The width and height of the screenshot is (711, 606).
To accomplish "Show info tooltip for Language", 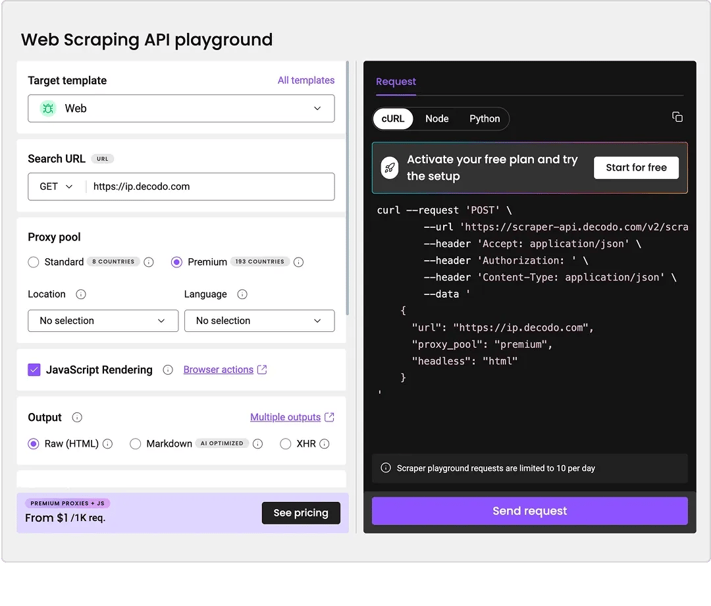I will [x=242, y=294].
